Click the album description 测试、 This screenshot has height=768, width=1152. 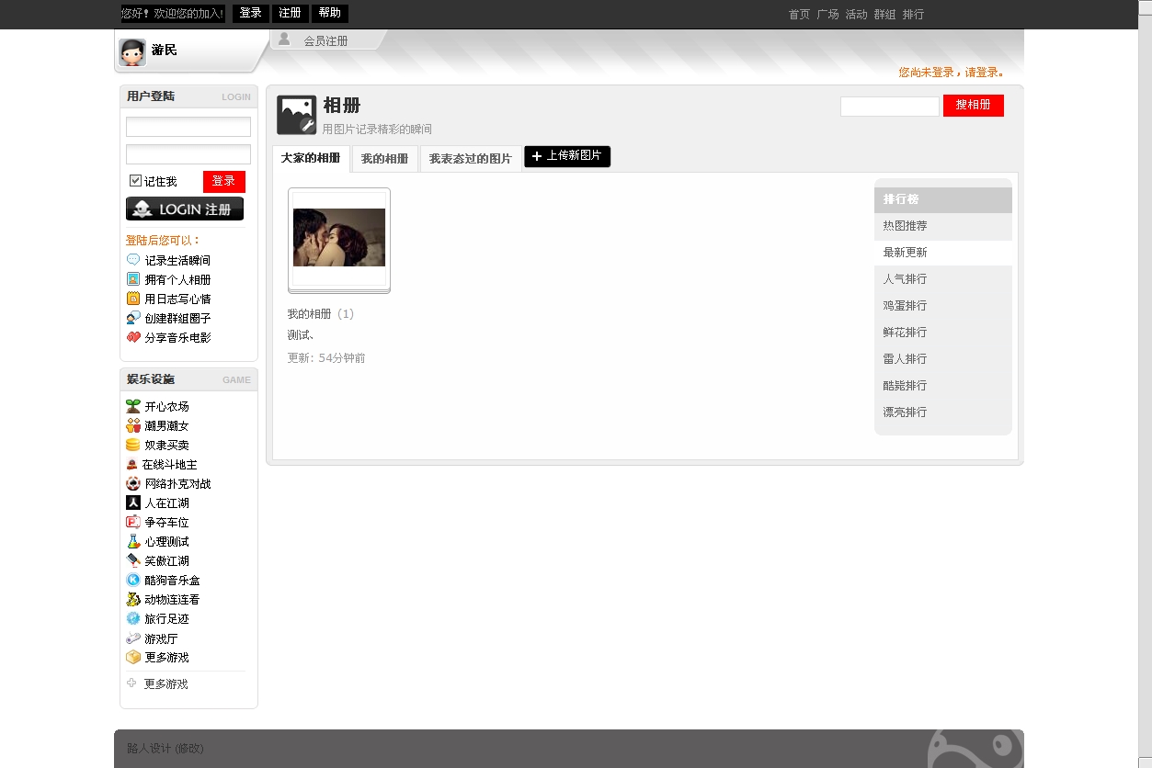coord(302,335)
